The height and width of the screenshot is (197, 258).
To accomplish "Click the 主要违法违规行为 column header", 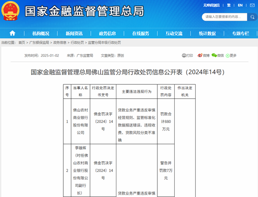I will tap(136, 91).
